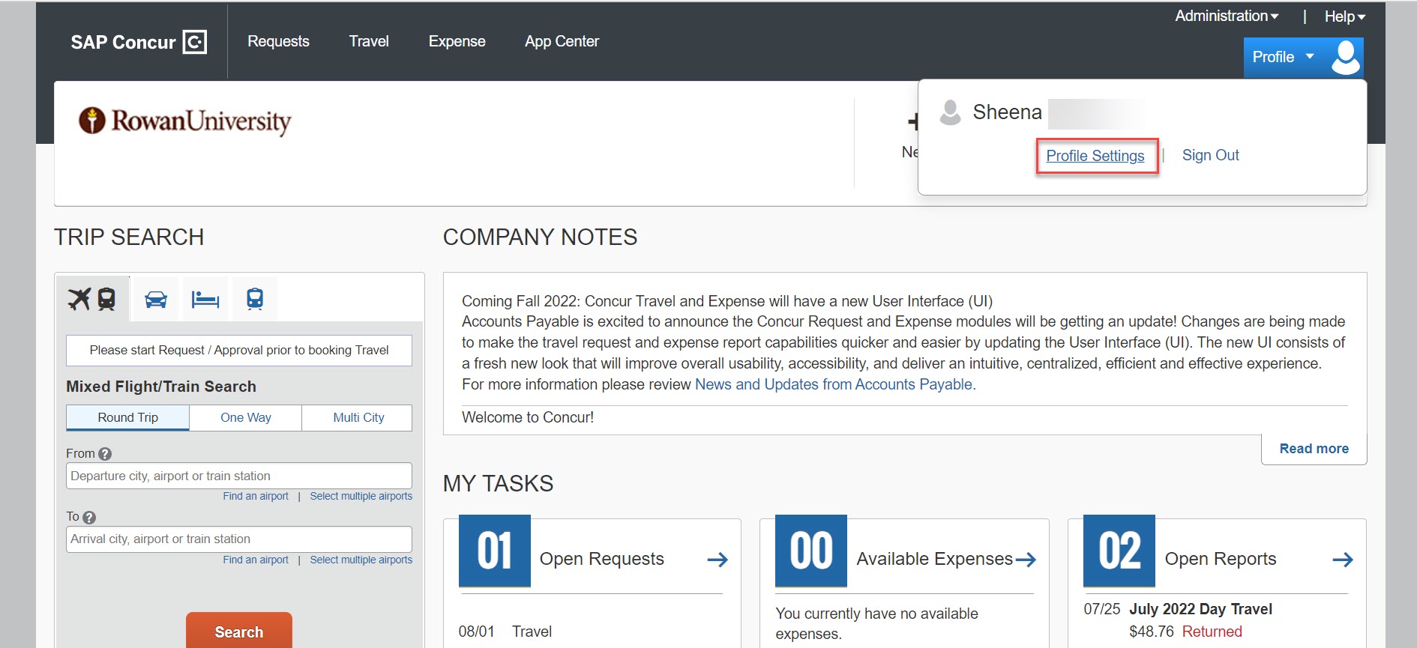The height and width of the screenshot is (648, 1417).
Task: Click the Sheena user avatar icon
Action: [950, 112]
